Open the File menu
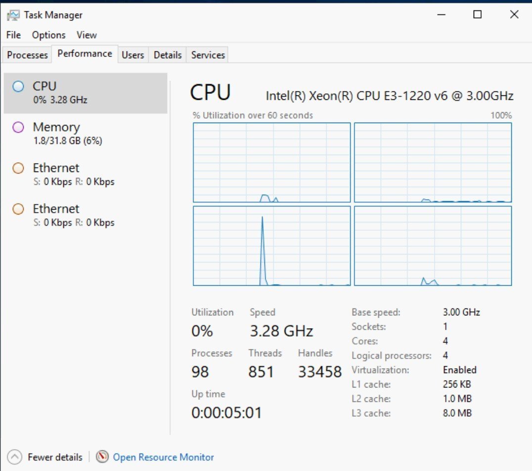The image size is (532, 471). pos(13,35)
